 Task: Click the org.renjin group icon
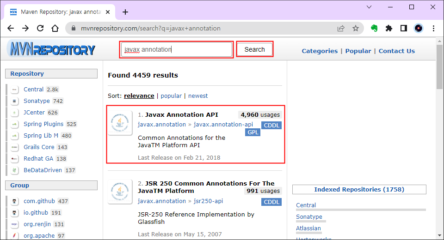(14, 224)
